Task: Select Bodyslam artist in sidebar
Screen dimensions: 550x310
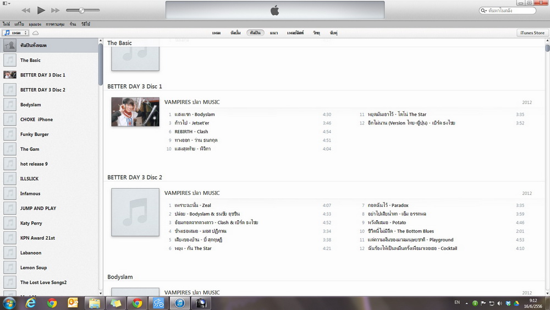Action: [49, 105]
